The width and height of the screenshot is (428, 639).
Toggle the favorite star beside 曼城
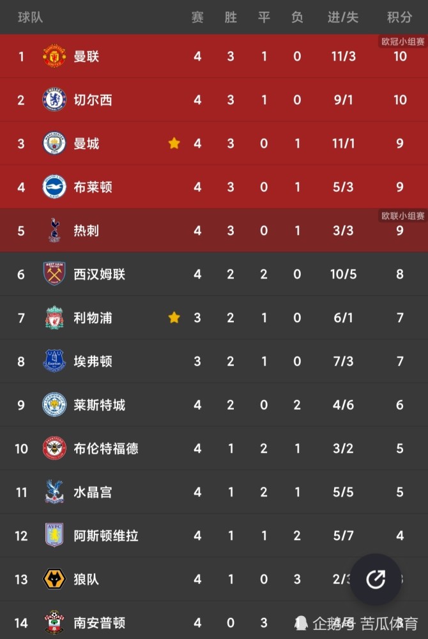(x=174, y=143)
